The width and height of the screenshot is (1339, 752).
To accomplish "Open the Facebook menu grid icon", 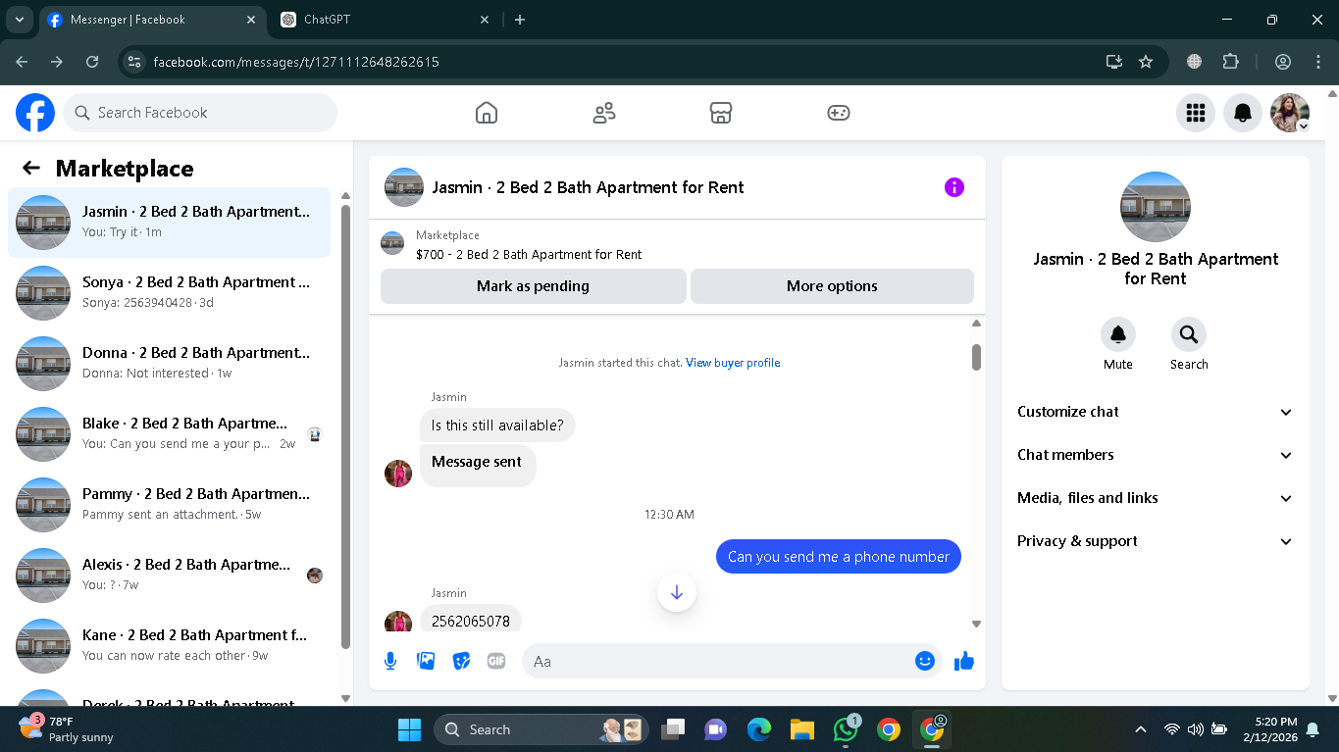I will pos(1196,113).
